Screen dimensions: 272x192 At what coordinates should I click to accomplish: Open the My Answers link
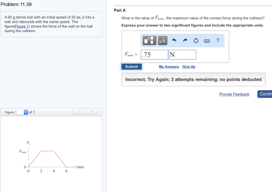point(169,67)
